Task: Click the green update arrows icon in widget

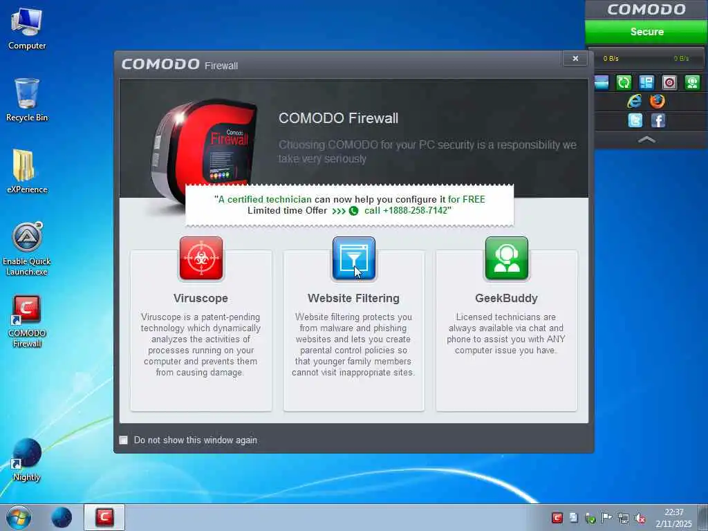Action: click(x=624, y=83)
